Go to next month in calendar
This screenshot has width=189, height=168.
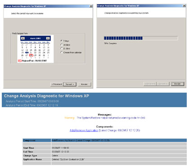click(48, 38)
